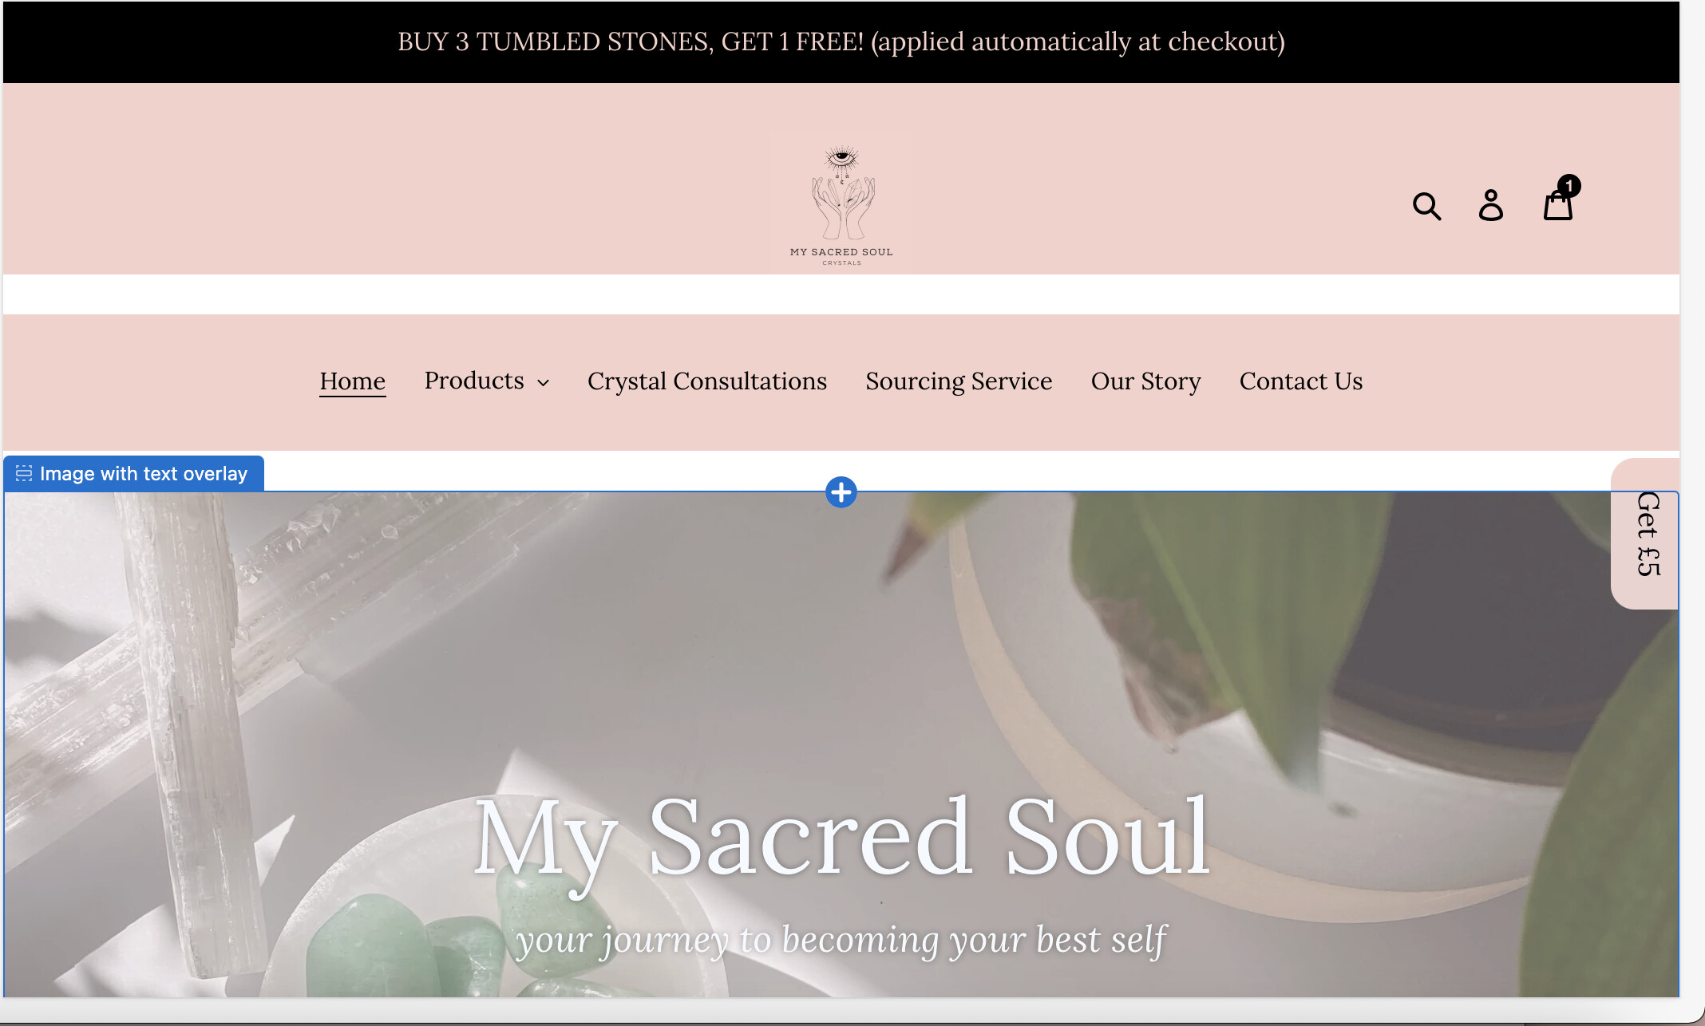The height and width of the screenshot is (1026, 1705).
Task: Click the section icon beside Image with text overlay
Action: [x=24, y=473]
